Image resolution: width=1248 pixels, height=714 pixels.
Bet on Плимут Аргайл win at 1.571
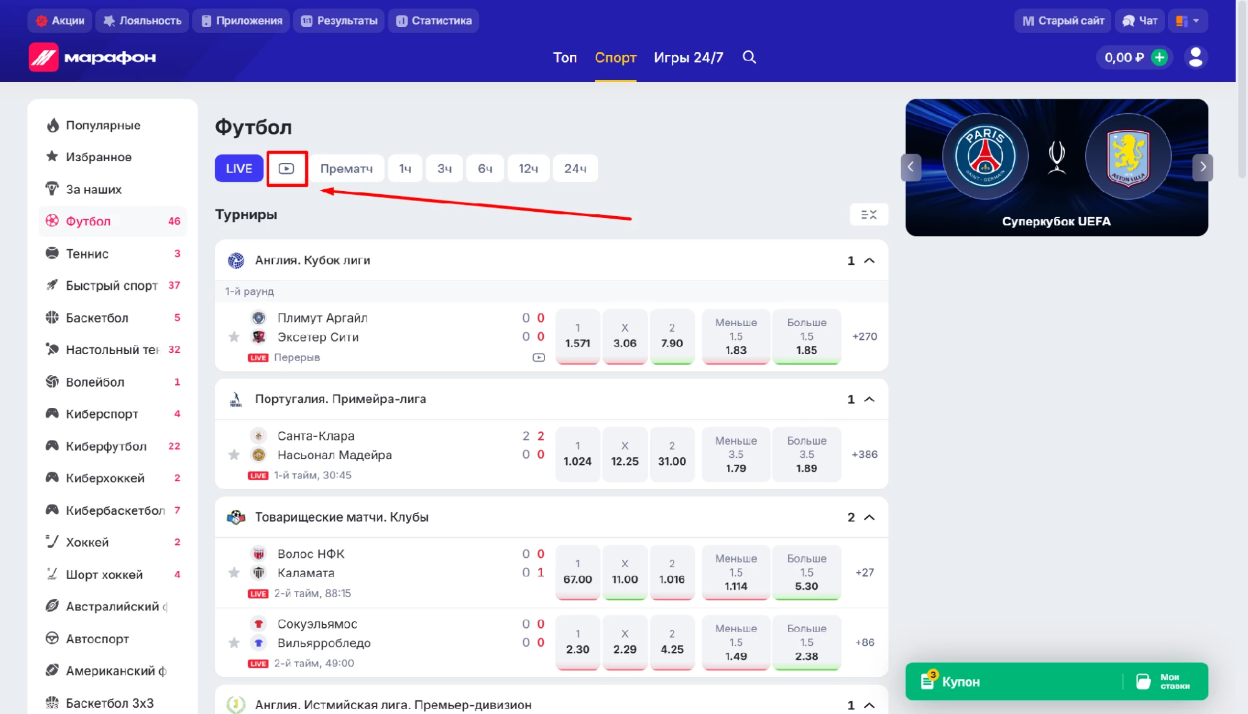[x=577, y=337]
